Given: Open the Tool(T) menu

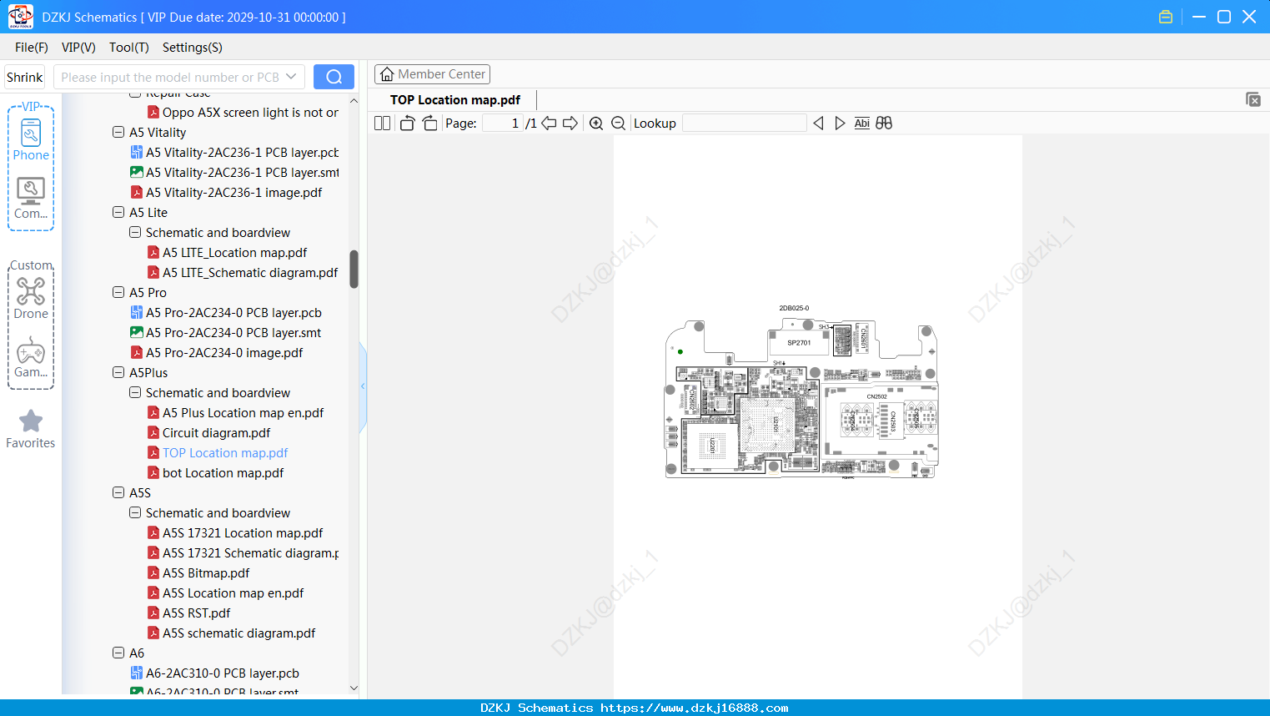Looking at the screenshot, I should [129, 48].
